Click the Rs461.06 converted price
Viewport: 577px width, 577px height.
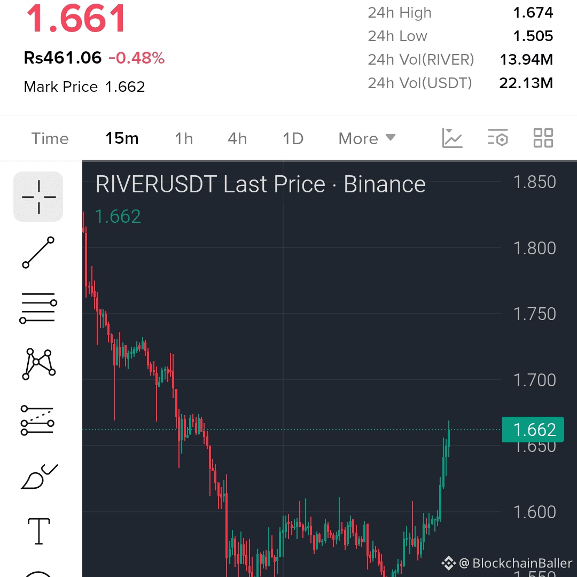point(63,58)
